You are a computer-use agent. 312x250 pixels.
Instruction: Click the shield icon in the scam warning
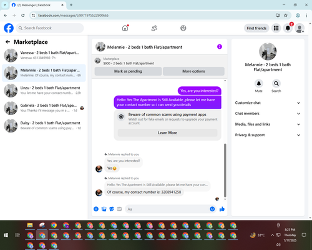click(121, 117)
